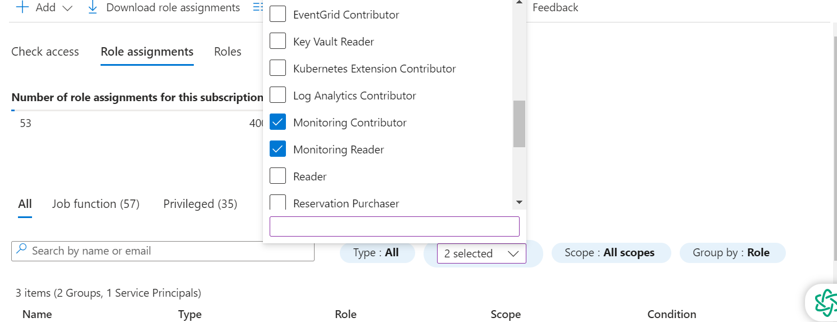Viewport: 837px width, 322px height.
Task: Enable the Kubernetes Extension Contributor checkbox
Action: coord(278,69)
